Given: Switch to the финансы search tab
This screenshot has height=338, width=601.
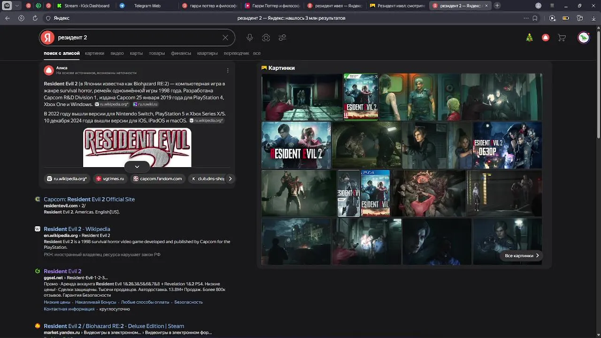Looking at the screenshot, I should pos(181,53).
